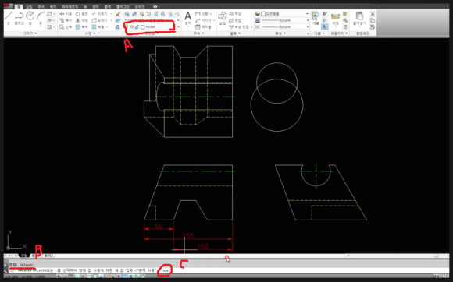Click the Rotate (회전) tool
Viewport: 453px width, 282px height.
[x=81, y=14]
